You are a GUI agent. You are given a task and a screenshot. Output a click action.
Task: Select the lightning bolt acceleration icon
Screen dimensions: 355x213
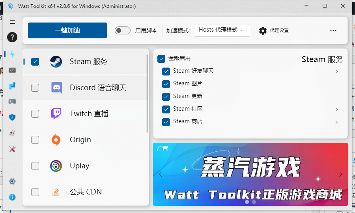[13, 54]
